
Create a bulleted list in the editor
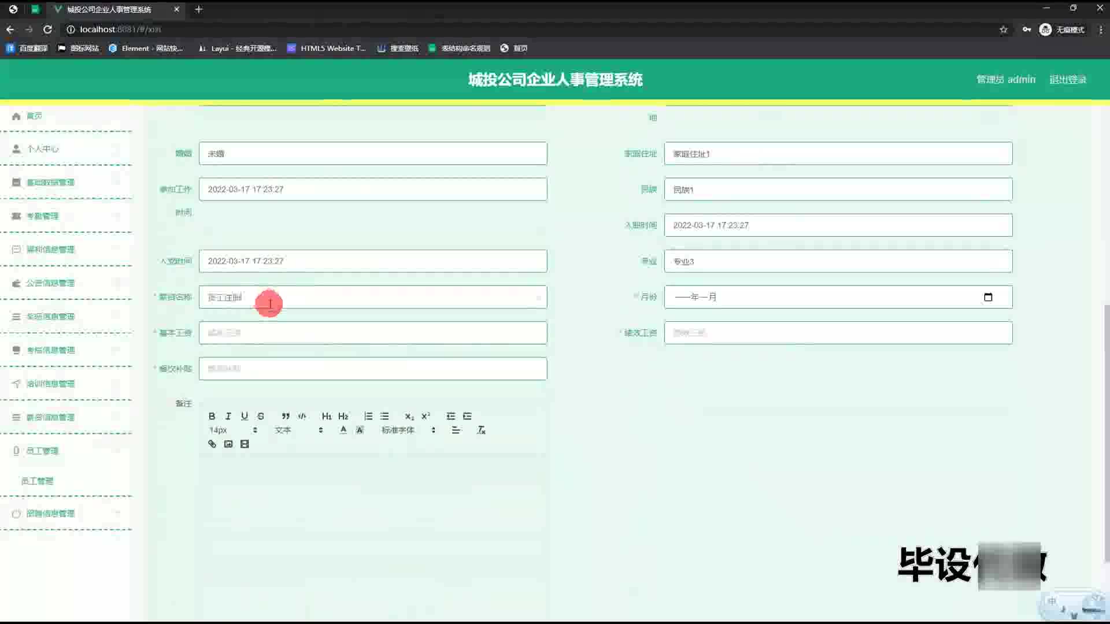(384, 416)
